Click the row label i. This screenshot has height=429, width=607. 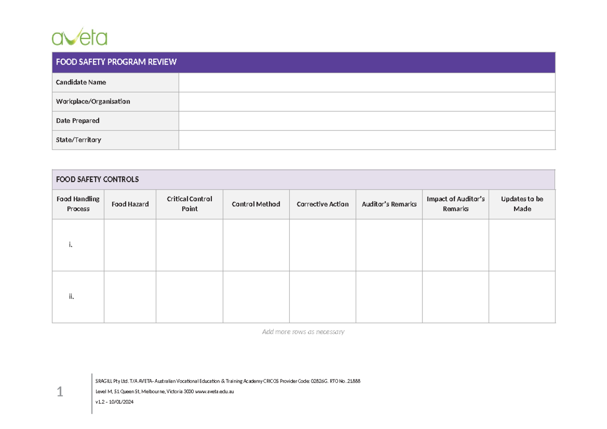click(x=71, y=245)
